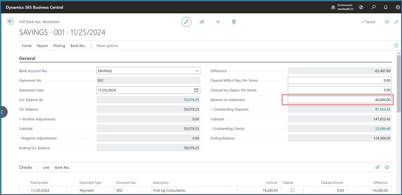The width and height of the screenshot is (402, 195).
Task: Click the Statement Date calendar icon
Action: 196,90
